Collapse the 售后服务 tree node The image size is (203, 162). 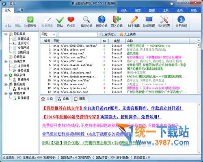pyautogui.click(x=6, y=84)
